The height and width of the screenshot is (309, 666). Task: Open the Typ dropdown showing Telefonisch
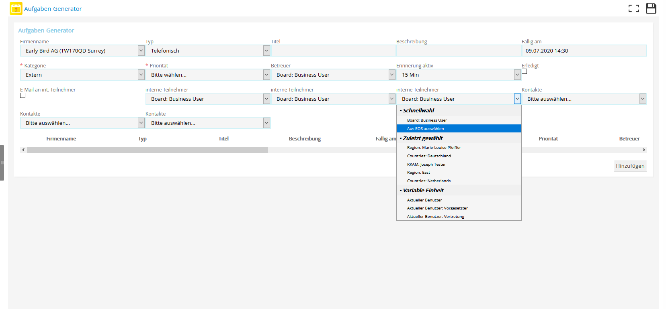click(x=266, y=51)
